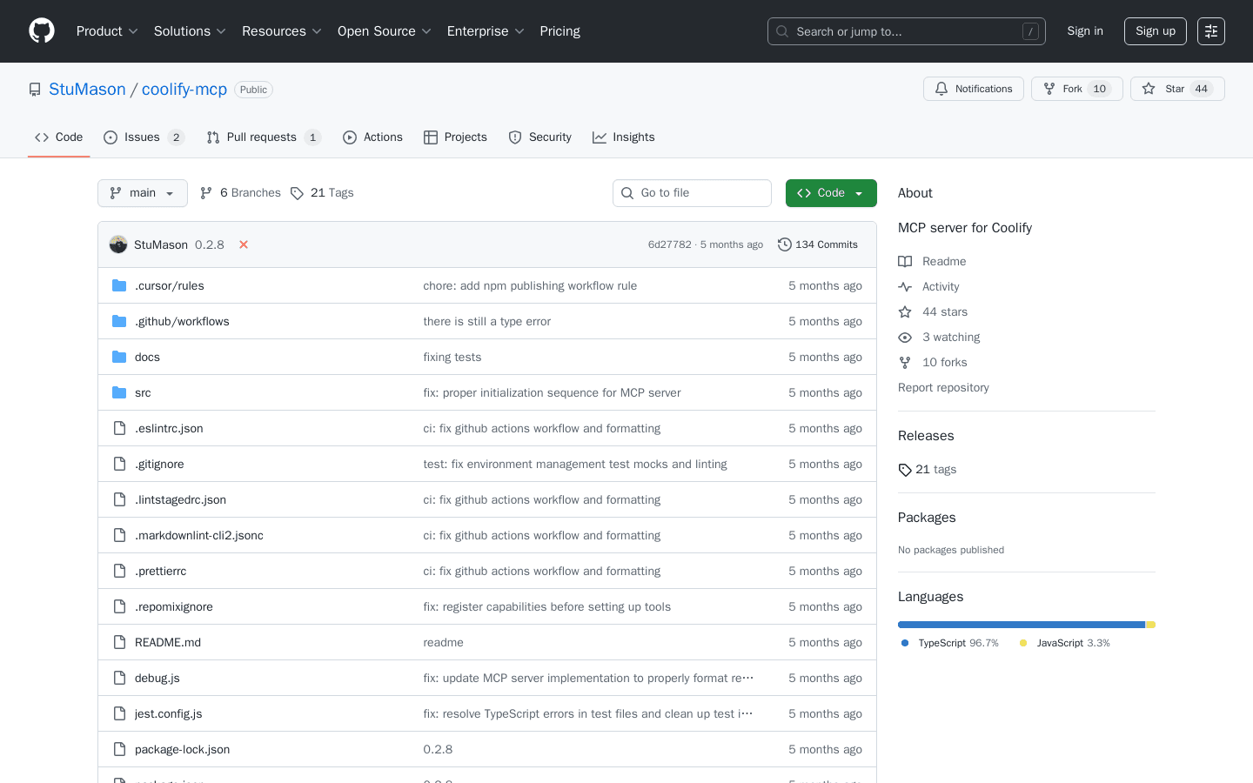Open the notifications bell icon

coord(941,88)
